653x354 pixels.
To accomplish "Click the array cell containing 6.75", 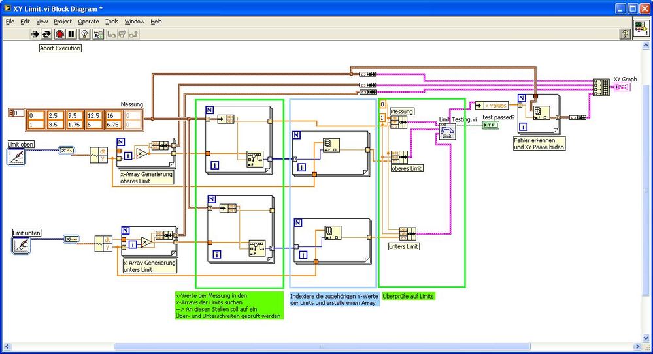I will click(114, 125).
